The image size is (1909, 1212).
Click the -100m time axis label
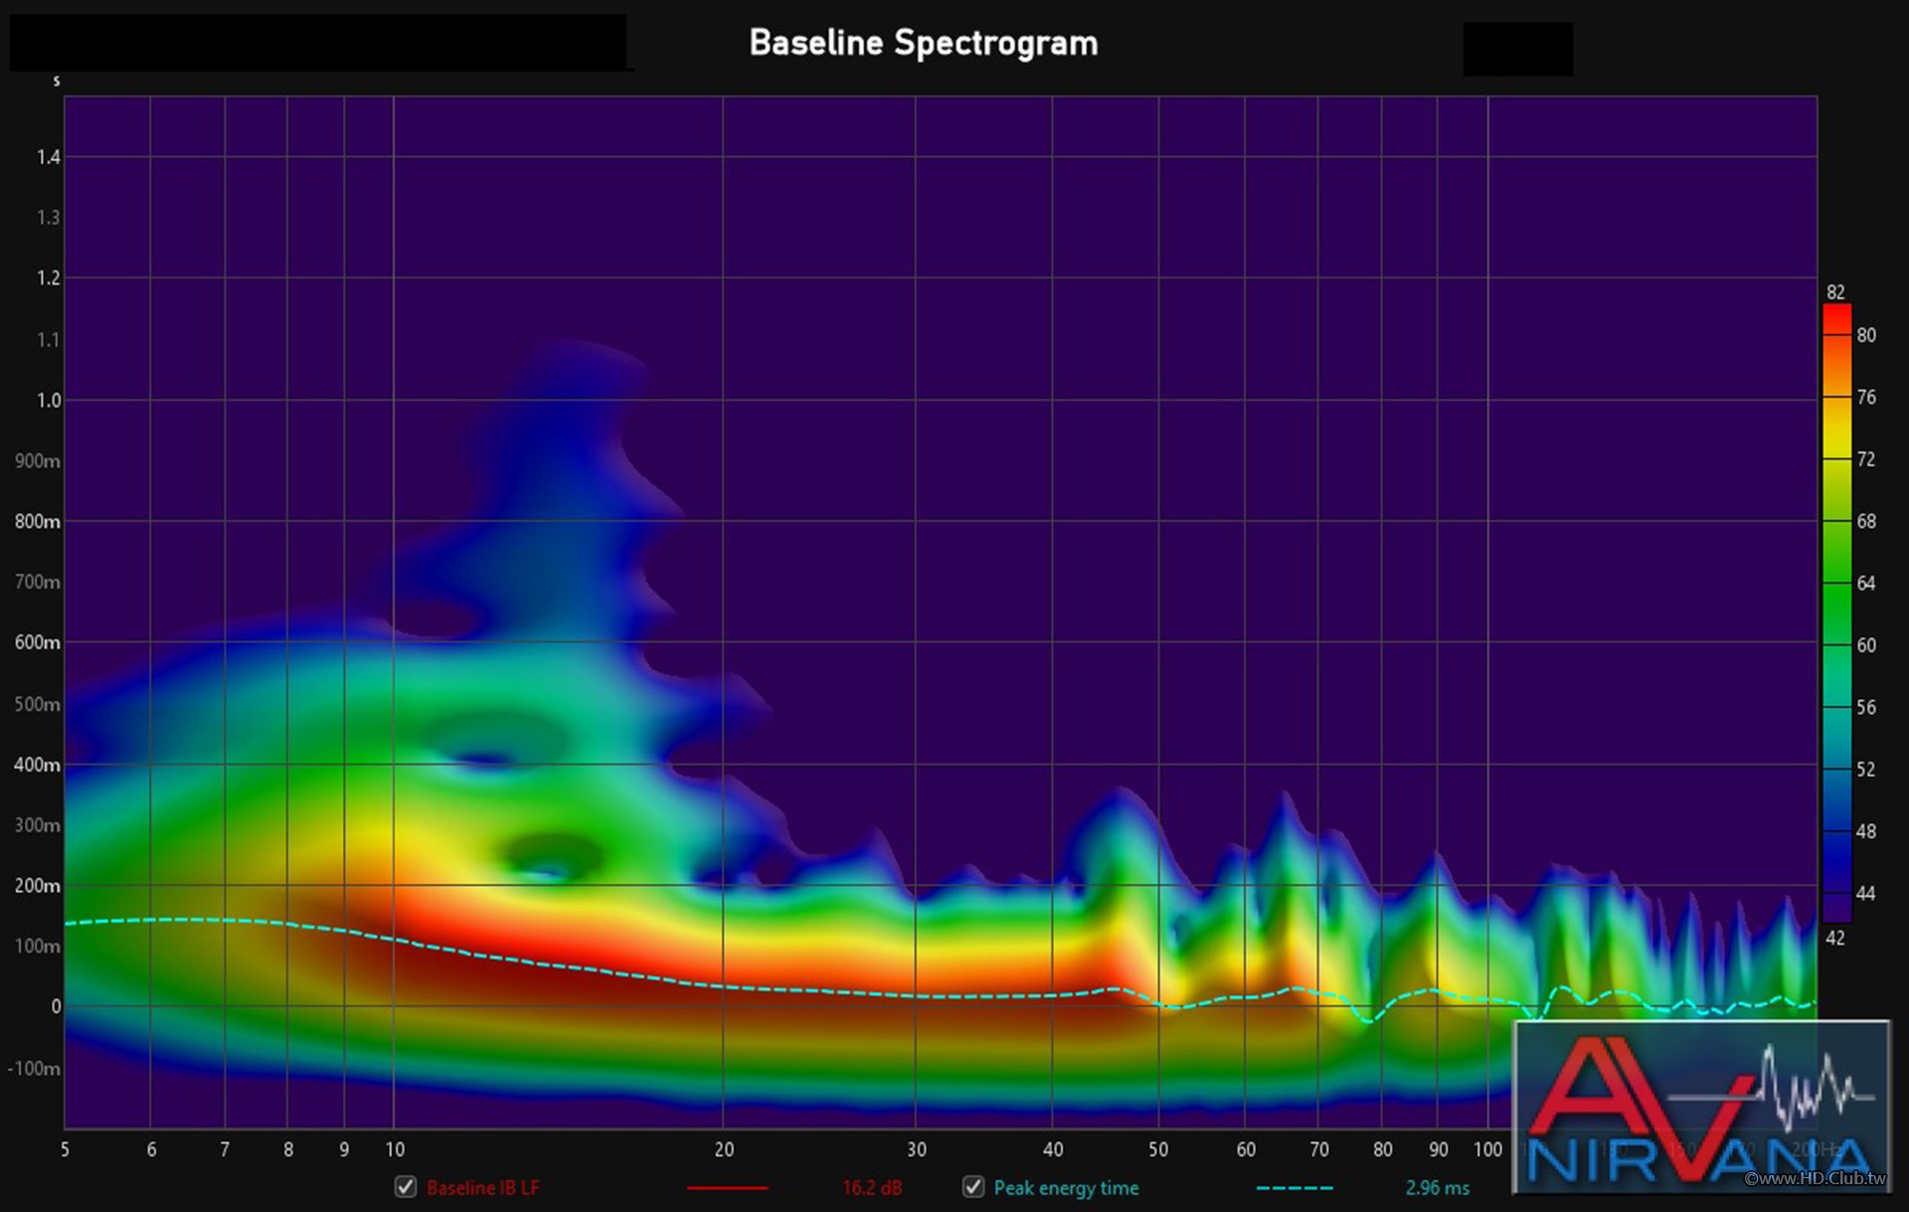[x=34, y=1069]
